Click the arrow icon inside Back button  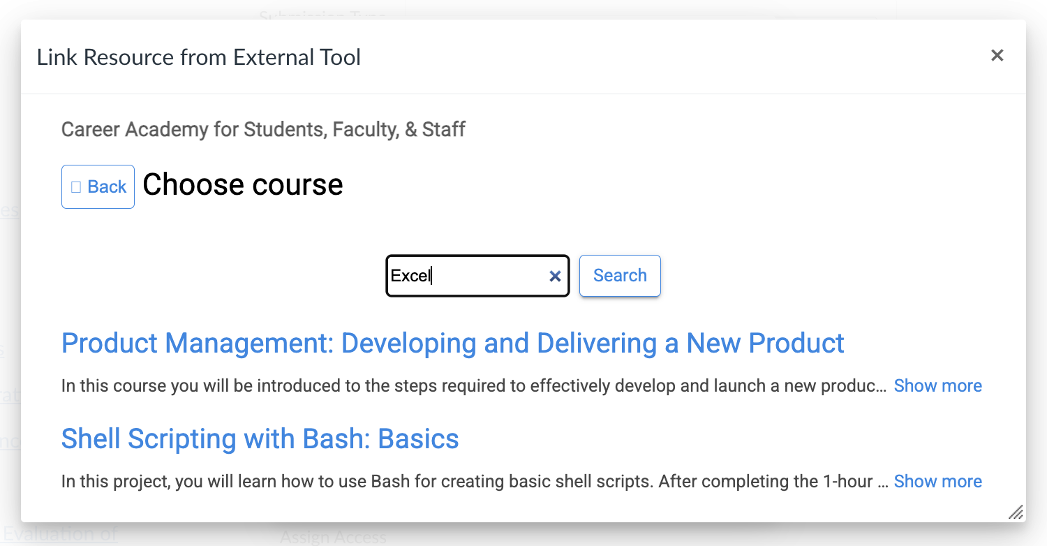[x=76, y=187]
